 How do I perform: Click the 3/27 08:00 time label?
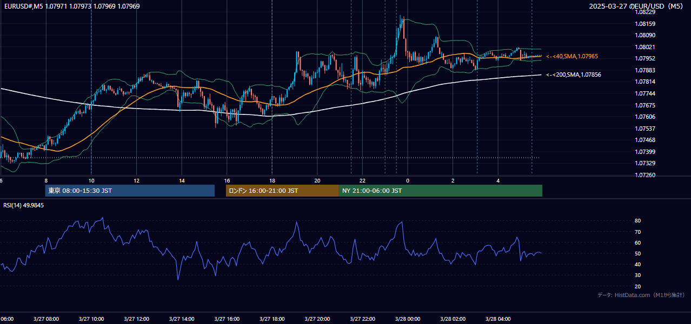pyautogui.click(x=46, y=319)
